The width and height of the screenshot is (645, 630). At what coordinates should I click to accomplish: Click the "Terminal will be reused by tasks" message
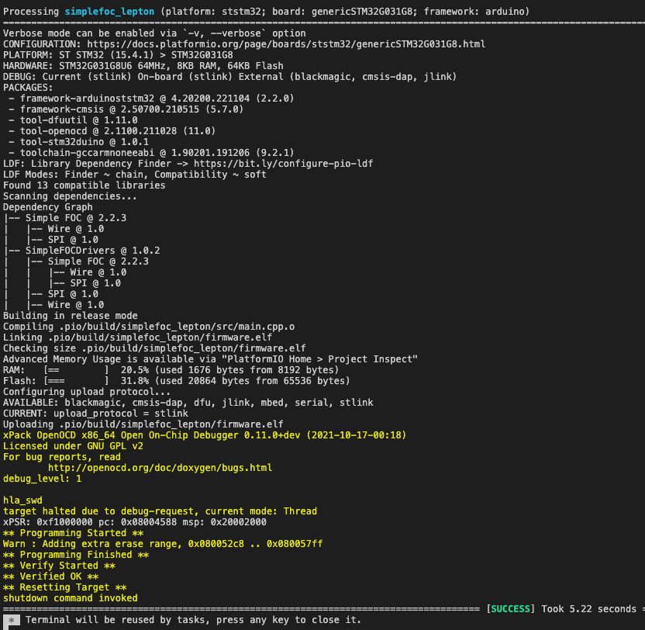[x=192, y=621]
